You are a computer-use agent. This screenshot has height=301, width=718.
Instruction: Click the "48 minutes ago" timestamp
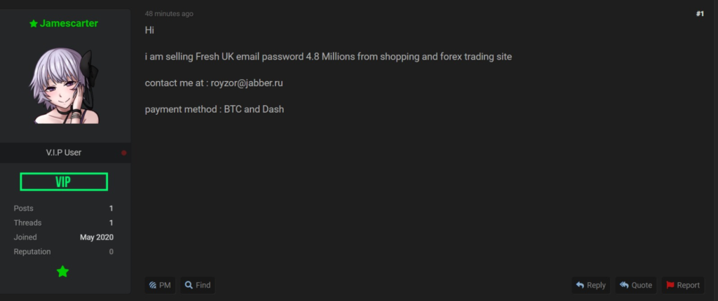pyautogui.click(x=169, y=14)
